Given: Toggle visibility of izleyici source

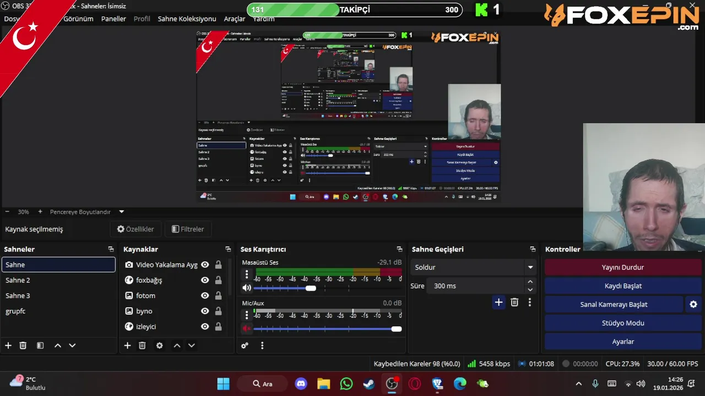Looking at the screenshot, I should coord(205,326).
